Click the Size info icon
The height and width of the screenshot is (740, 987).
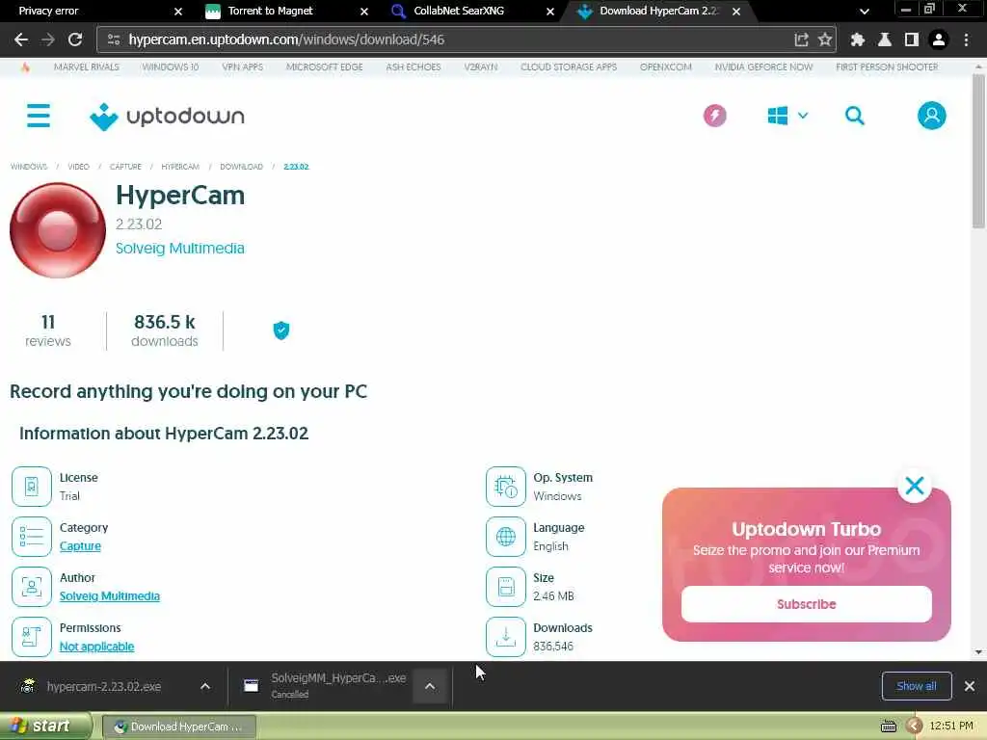505,587
